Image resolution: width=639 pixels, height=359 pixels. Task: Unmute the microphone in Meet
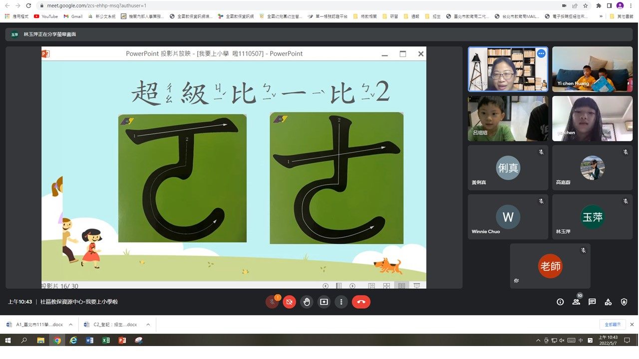pyautogui.click(x=272, y=302)
